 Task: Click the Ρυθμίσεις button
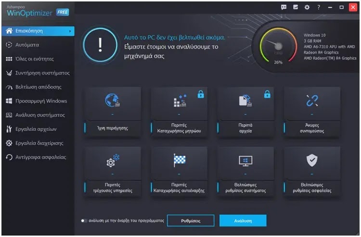tap(191, 221)
